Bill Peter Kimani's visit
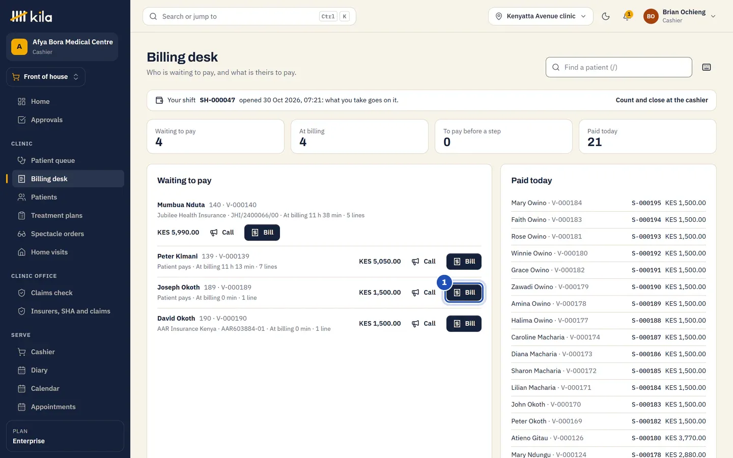The height and width of the screenshot is (458, 733). pos(464,262)
